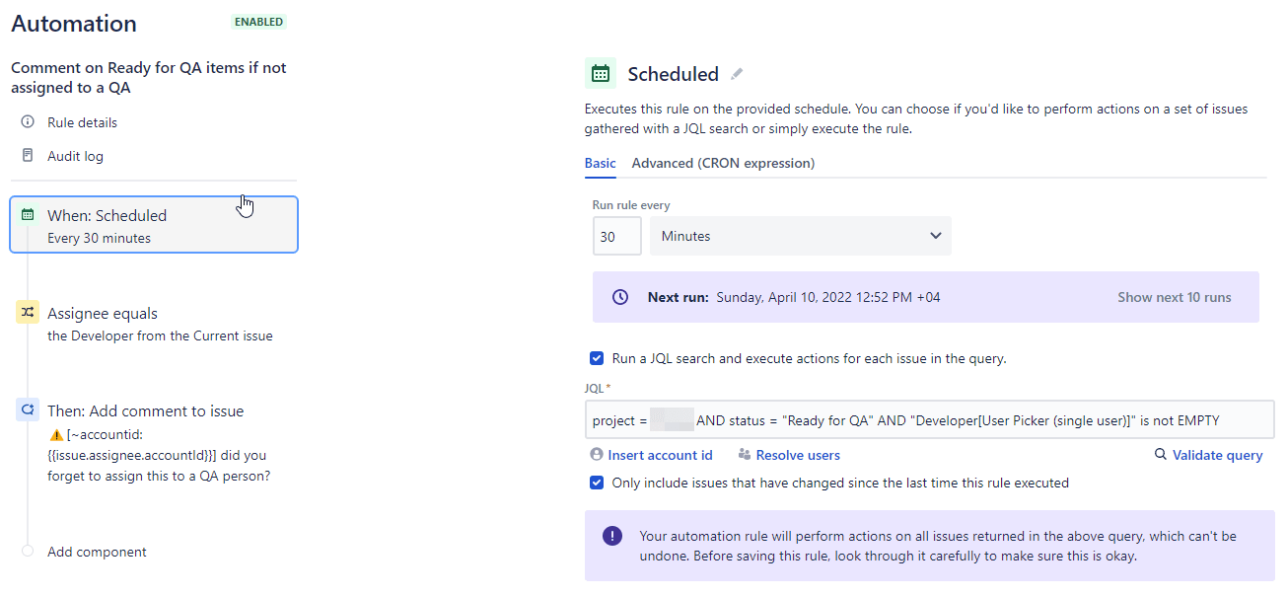Viewport: 1287px width, 596px height.
Task: Click the Run rule every number field
Action: point(616,237)
